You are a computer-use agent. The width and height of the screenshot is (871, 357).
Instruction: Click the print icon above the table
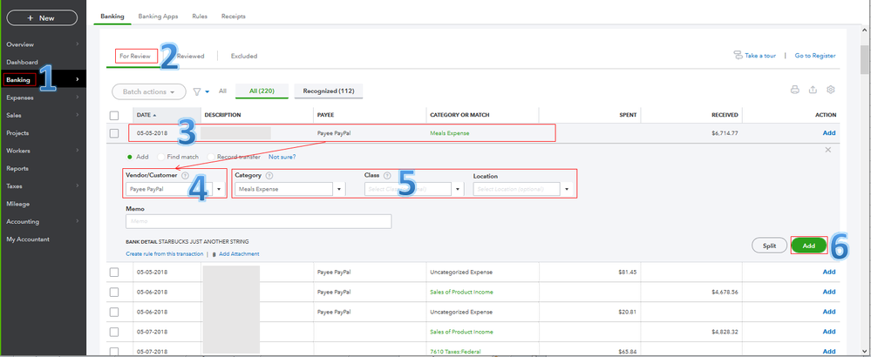point(795,90)
